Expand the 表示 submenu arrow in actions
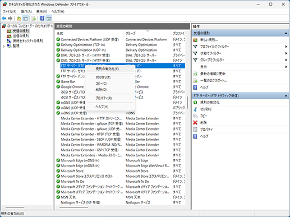This screenshot has height=217, width=290. tap(286, 67)
